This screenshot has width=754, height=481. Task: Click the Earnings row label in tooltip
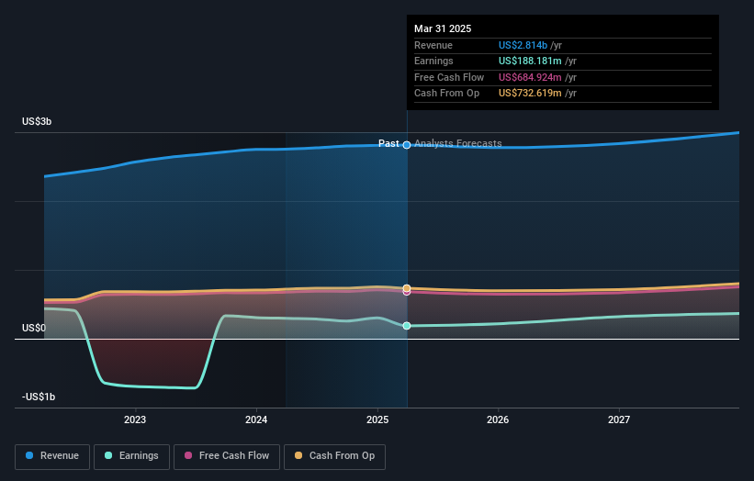(x=433, y=61)
